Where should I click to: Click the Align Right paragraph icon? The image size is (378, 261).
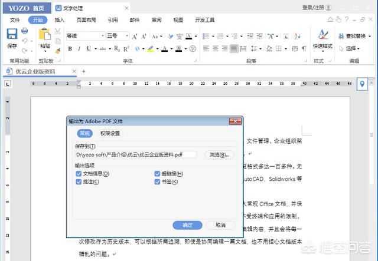[224, 49]
